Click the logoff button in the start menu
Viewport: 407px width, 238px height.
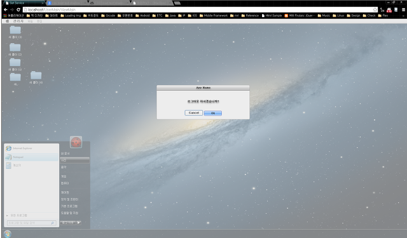[x=68, y=223]
